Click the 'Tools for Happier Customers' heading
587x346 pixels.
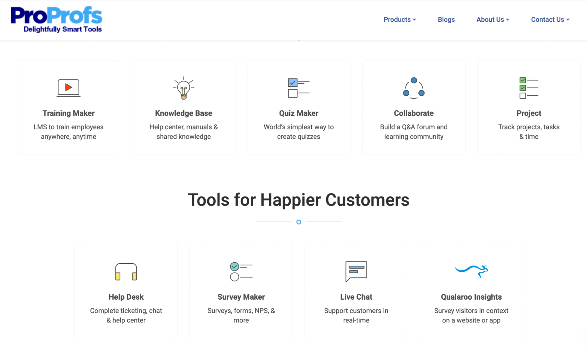[299, 200]
